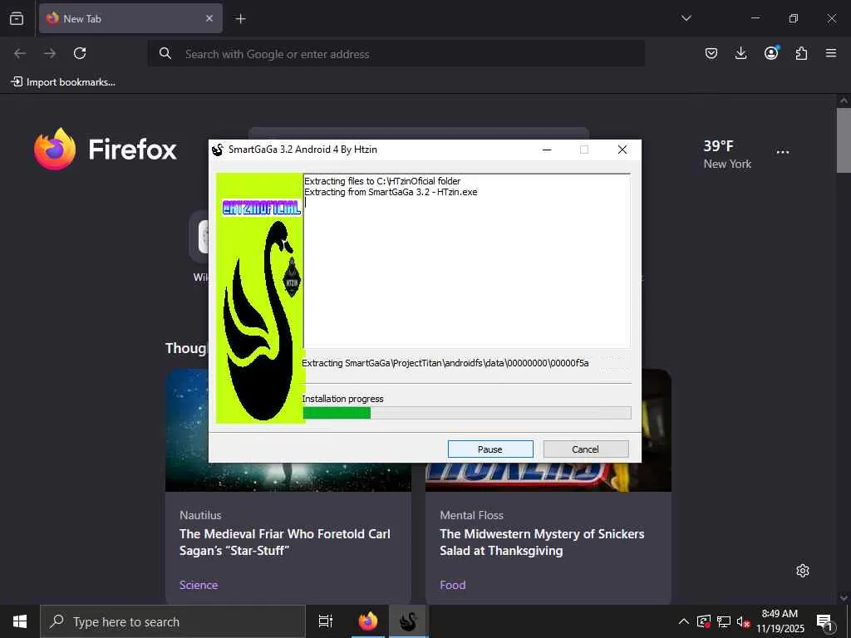Open Firefox View list-all-tabs icon

point(17,18)
